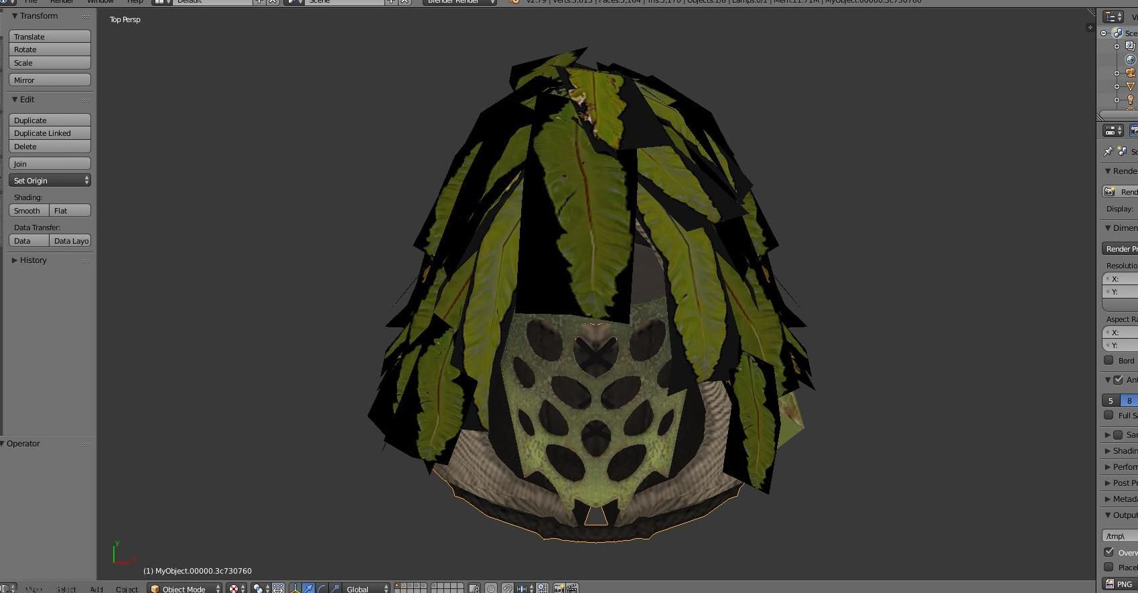Open the Select menu in viewport header

click(66, 589)
